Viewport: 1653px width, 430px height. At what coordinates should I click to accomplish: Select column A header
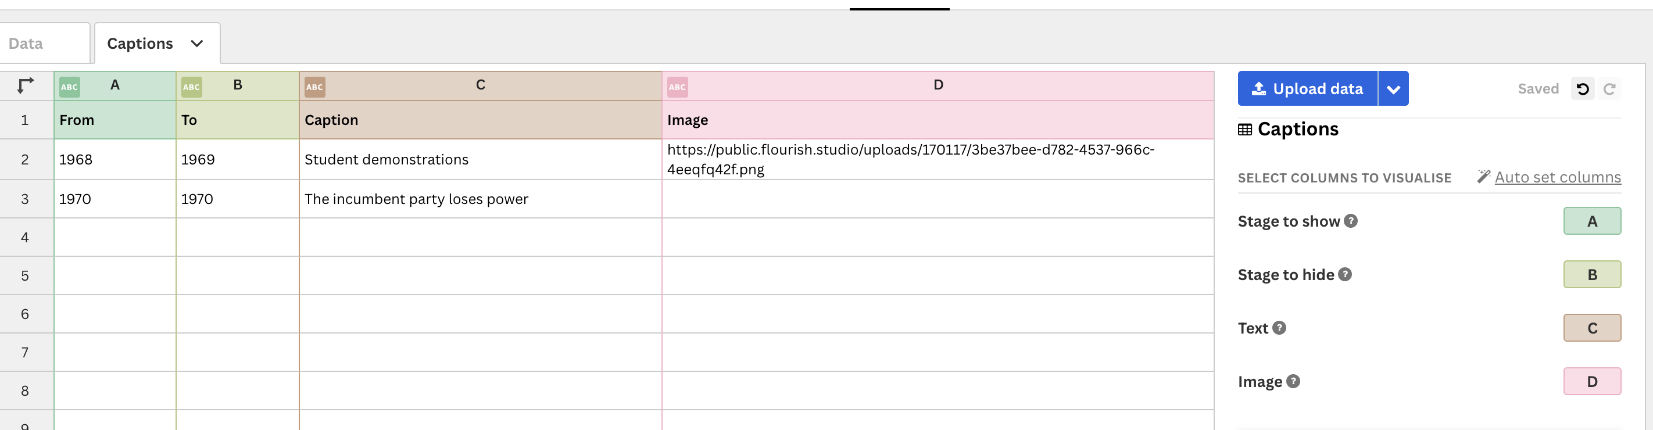[x=115, y=86]
